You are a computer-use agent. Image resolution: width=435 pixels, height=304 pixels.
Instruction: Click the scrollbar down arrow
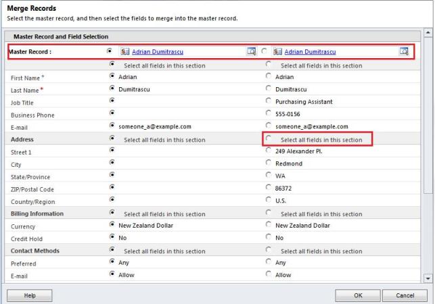428,278
